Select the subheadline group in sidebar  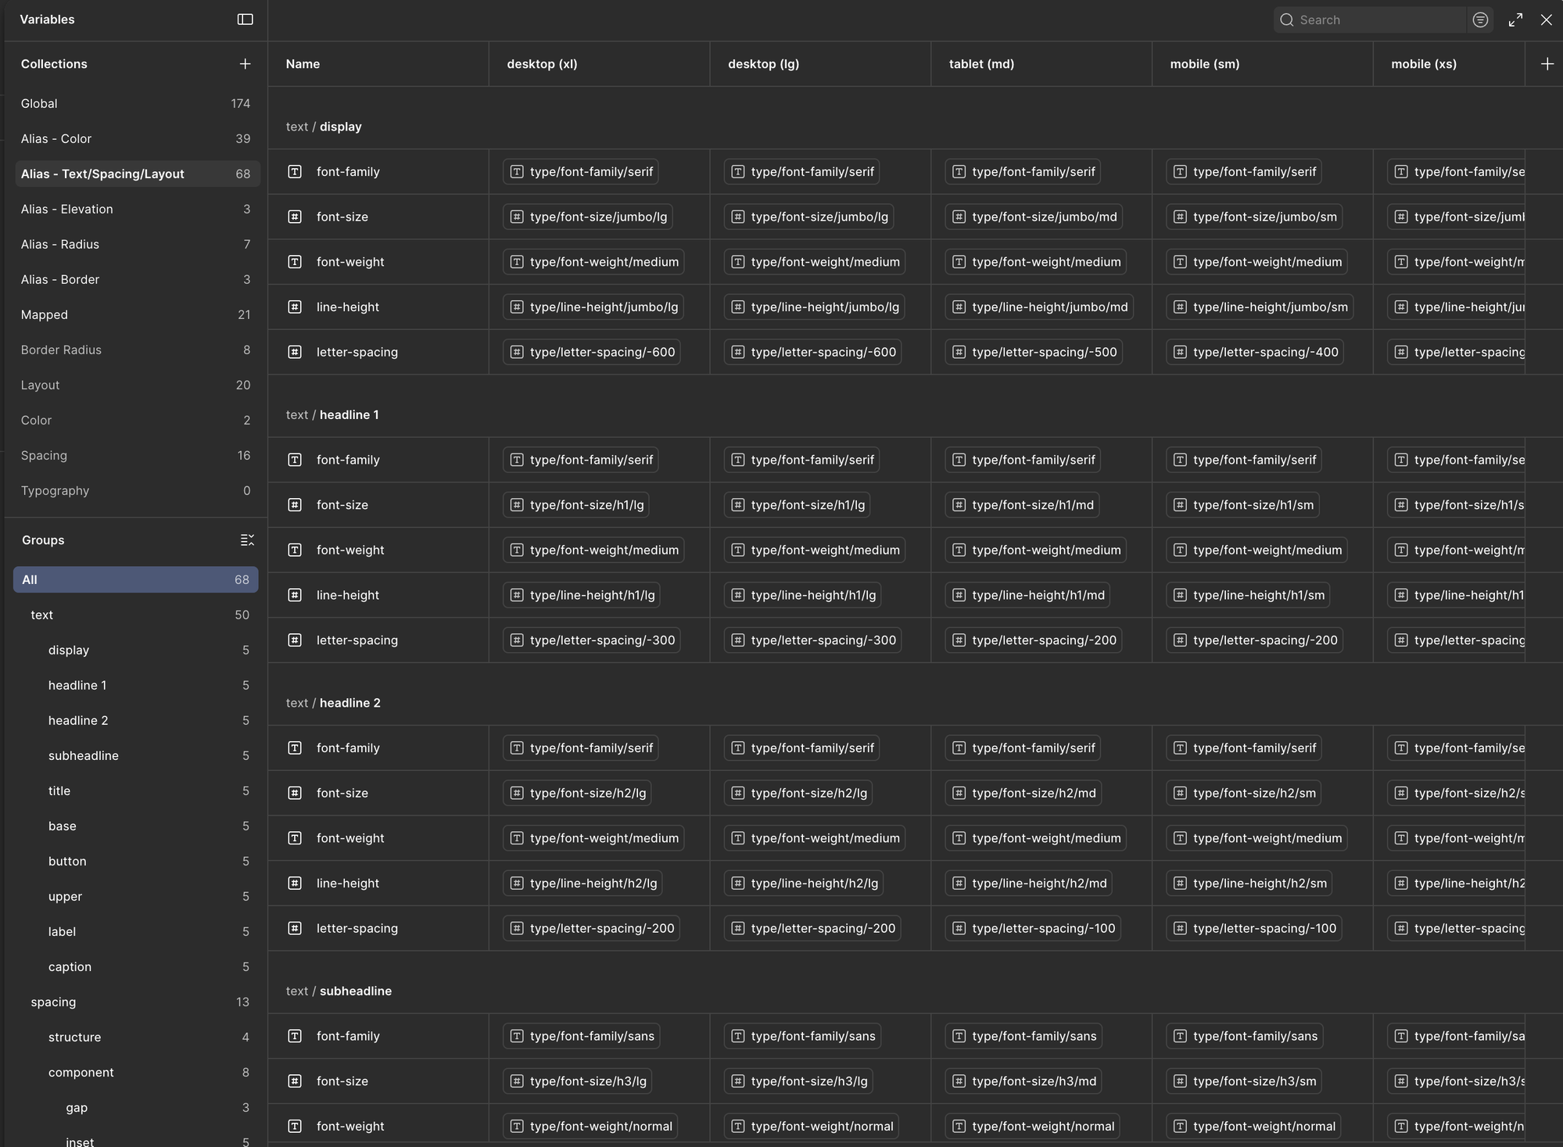click(x=136, y=755)
